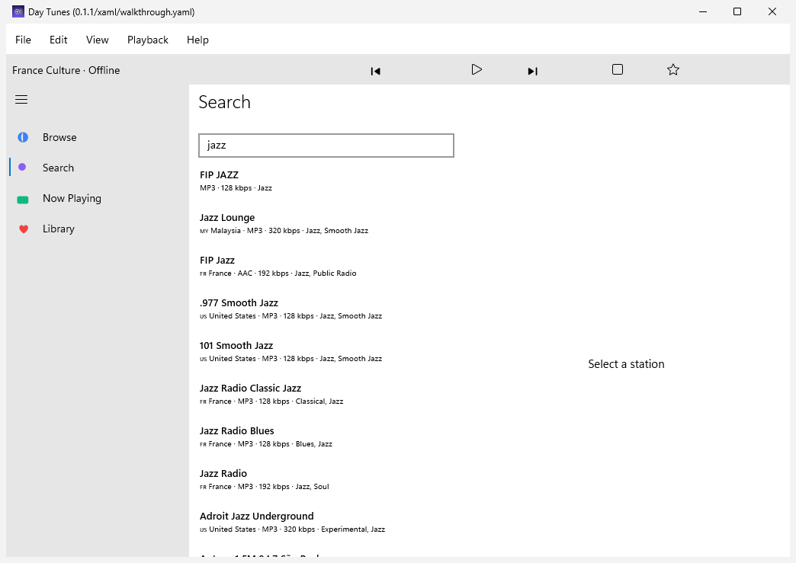Toggle the hamburger navigation menu

pos(21,99)
